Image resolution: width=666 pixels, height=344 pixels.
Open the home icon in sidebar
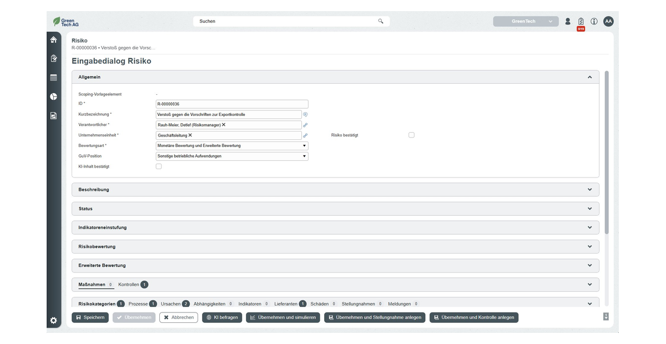pyautogui.click(x=53, y=40)
